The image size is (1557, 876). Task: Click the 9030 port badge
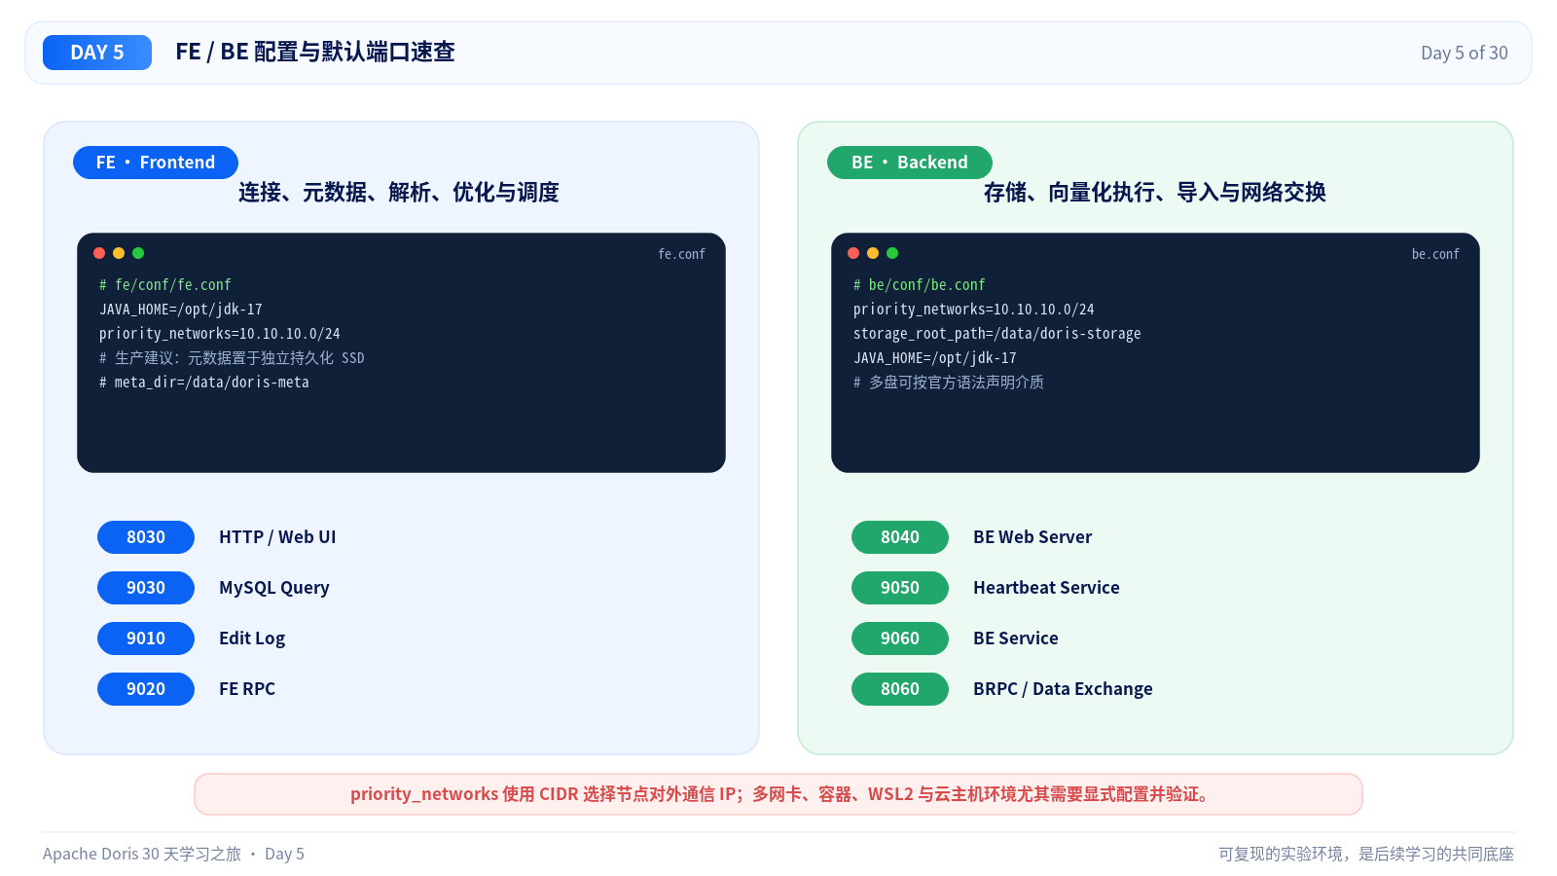pyautogui.click(x=146, y=588)
